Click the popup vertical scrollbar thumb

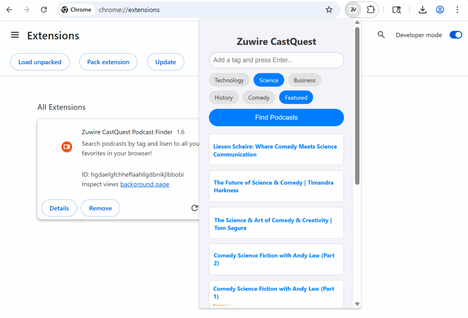[357, 106]
